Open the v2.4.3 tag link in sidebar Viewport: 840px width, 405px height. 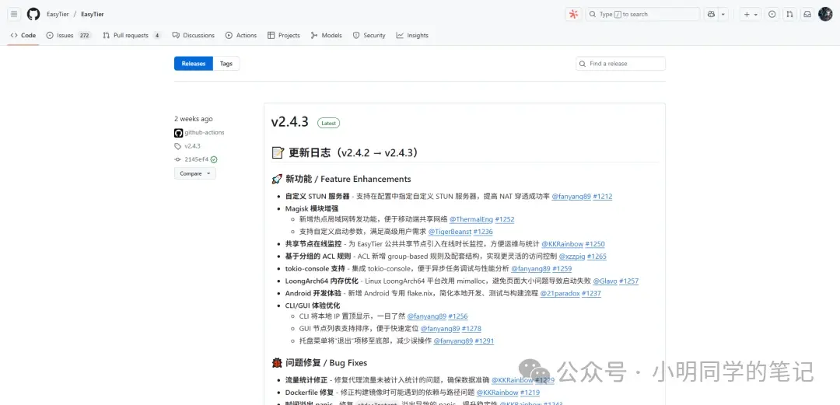point(192,146)
